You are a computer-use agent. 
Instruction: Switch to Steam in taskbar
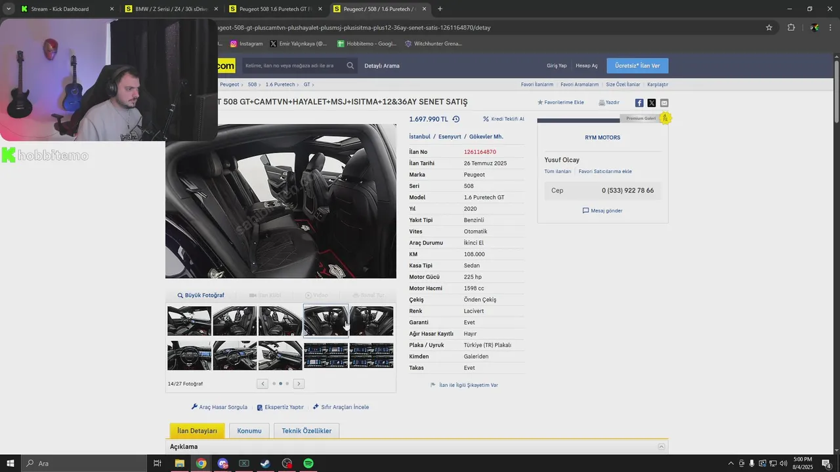coord(265,463)
